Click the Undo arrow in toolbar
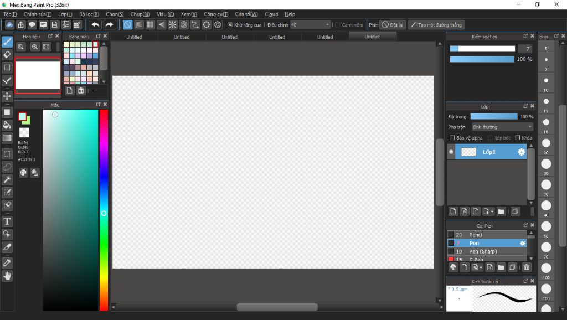This screenshot has width=567, height=320. point(95,25)
